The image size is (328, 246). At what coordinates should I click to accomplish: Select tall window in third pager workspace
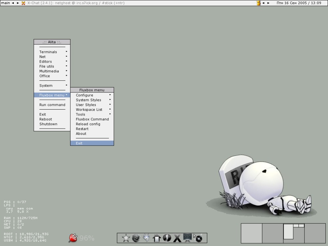point(288,231)
